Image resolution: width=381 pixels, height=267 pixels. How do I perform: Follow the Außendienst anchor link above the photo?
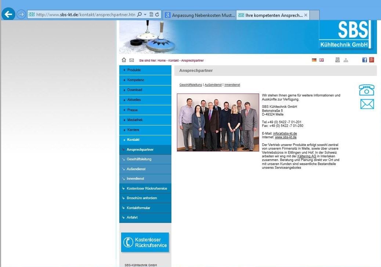pos(213,85)
